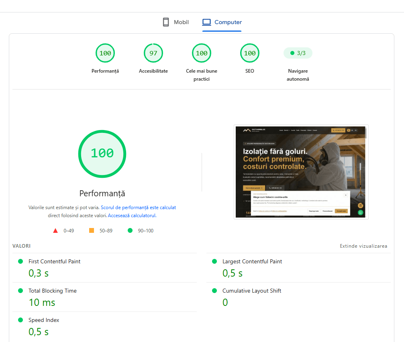The height and width of the screenshot is (342, 404).
Task: Open the SEO 100 score gauge
Action: [250, 53]
